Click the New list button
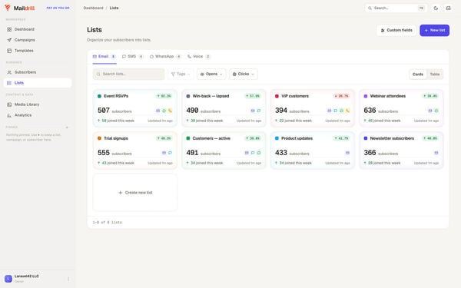Image resolution: width=461 pixels, height=288 pixels. click(434, 30)
